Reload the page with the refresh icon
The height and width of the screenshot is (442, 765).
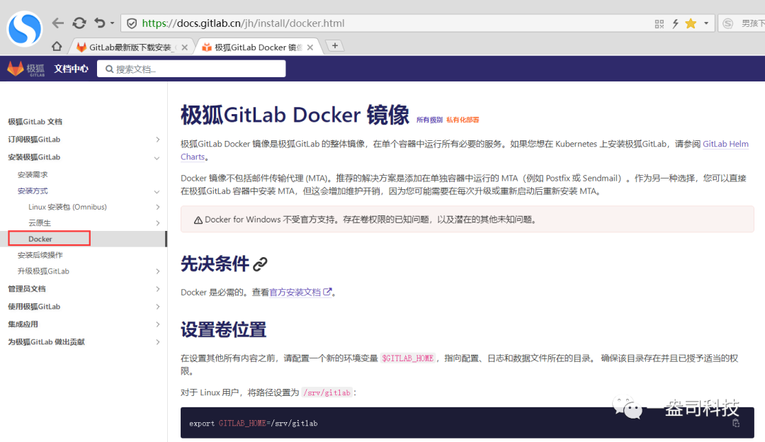79,23
